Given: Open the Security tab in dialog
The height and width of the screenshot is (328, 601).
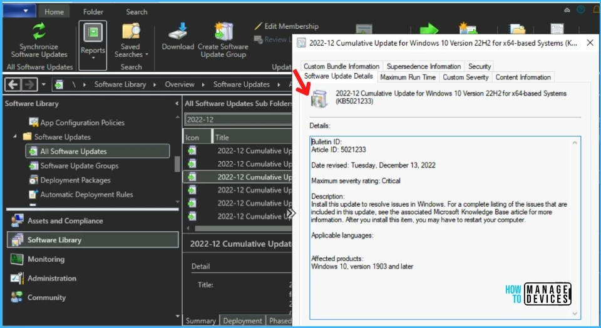Looking at the screenshot, I should pyautogui.click(x=479, y=66).
